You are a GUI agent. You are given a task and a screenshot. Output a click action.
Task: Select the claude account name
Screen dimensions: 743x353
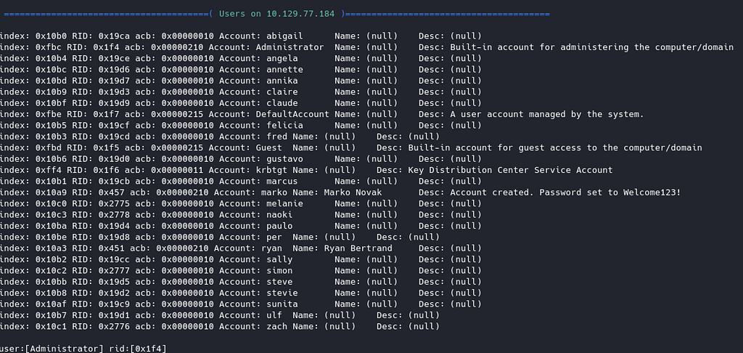pyautogui.click(x=282, y=103)
